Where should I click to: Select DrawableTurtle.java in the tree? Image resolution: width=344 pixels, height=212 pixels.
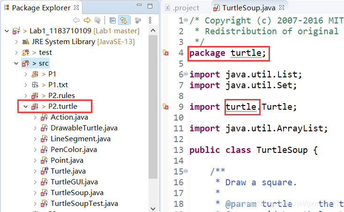pyautogui.click(x=79, y=128)
